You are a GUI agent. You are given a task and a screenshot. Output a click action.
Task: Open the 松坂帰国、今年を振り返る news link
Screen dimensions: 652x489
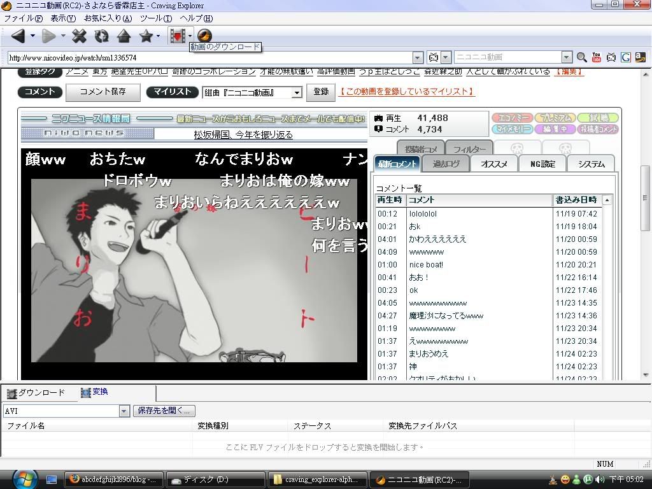[x=243, y=135]
